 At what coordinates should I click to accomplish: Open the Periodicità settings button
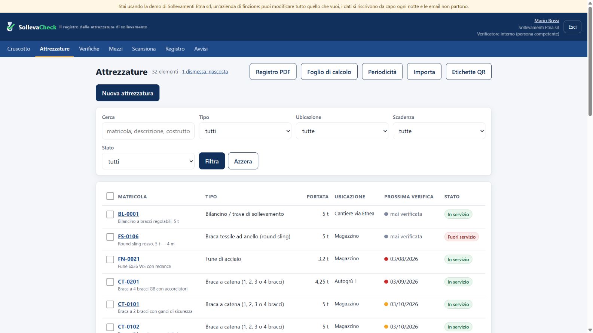pos(382,72)
